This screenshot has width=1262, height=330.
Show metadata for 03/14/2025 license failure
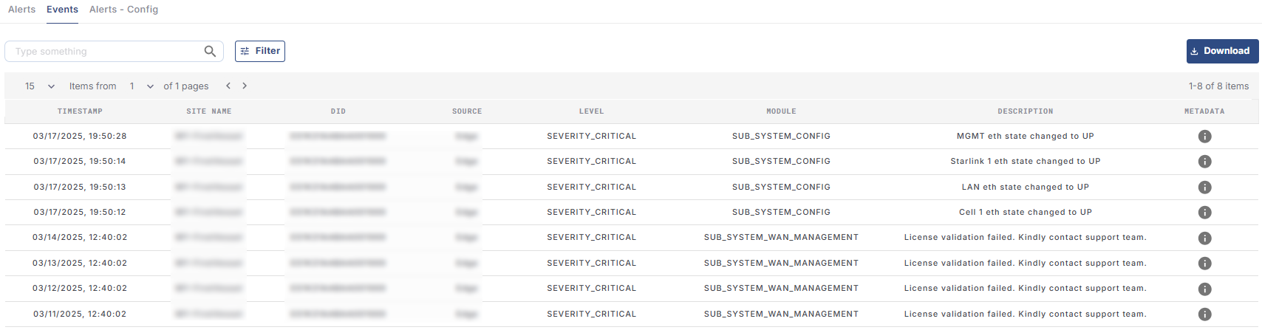[1204, 238]
